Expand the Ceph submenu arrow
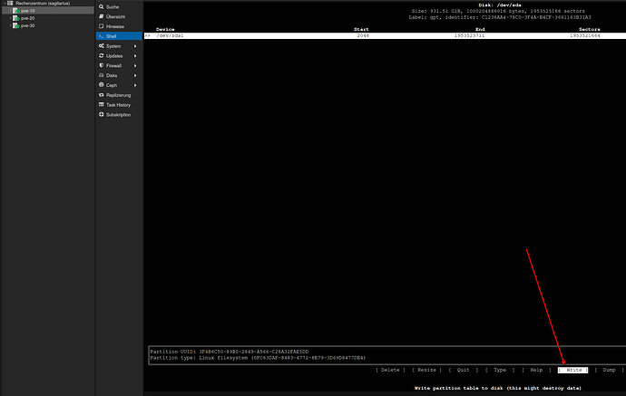 tap(135, 85)
